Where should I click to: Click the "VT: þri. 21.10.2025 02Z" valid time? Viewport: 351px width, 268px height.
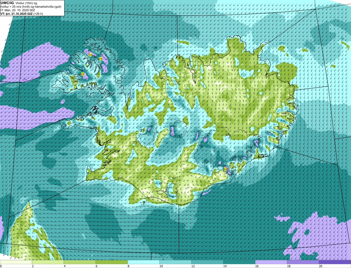pyautogui.click(x=16, y=14)
